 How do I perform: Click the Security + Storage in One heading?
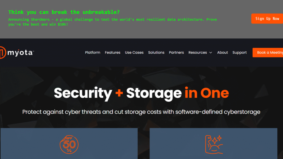(x=141, y=93)
